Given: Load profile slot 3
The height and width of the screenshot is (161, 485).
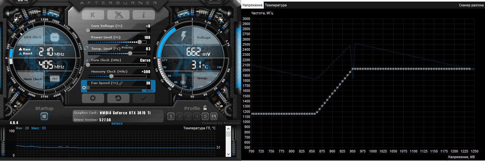Looking at the screenshot, I should click(188, 116).
